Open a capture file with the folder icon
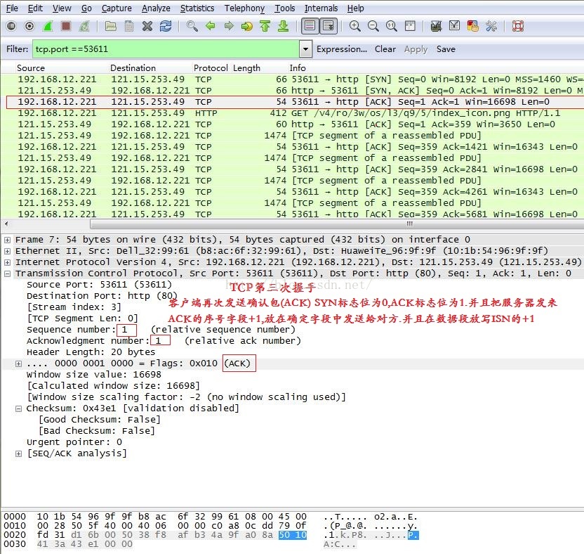The width and height of the screenshot is (584, 554). point(110,26)
